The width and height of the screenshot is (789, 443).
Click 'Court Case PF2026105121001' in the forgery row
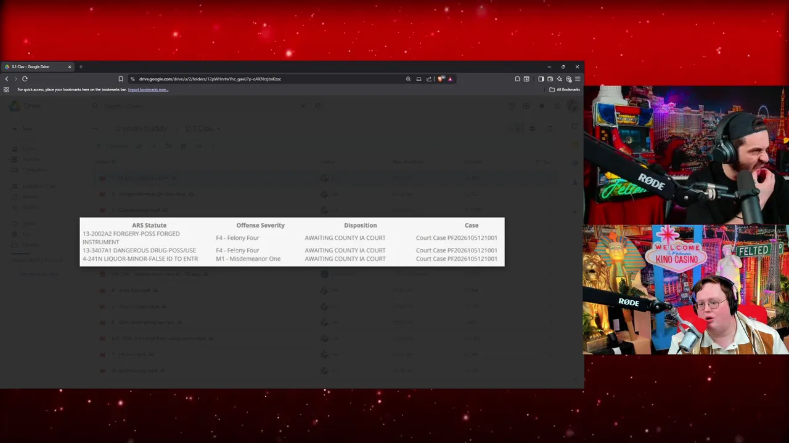tap(456, 238)
